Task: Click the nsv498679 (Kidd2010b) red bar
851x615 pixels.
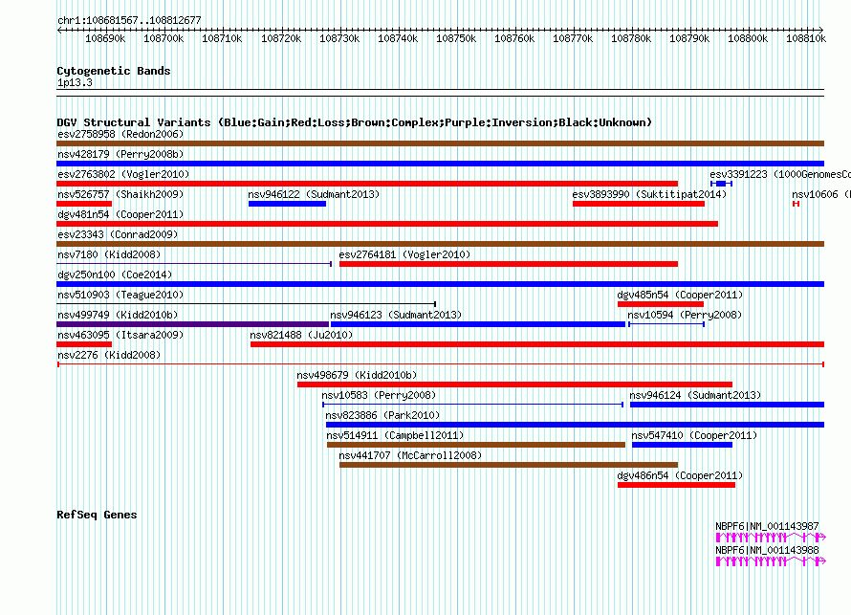Action: click(x=514, y=384)
